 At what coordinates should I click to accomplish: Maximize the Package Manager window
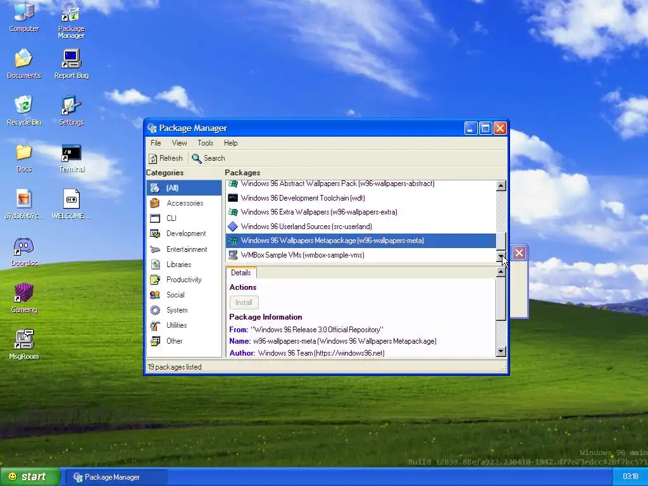coord(485,128)
